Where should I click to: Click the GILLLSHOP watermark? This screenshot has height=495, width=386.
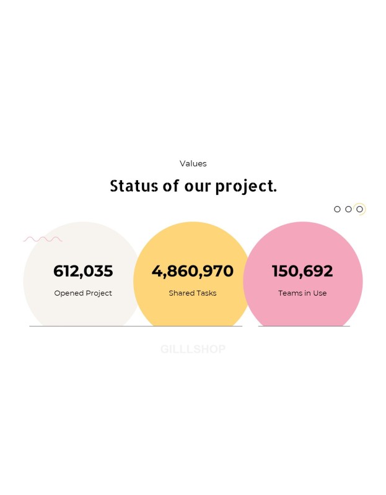pos(193,349)
